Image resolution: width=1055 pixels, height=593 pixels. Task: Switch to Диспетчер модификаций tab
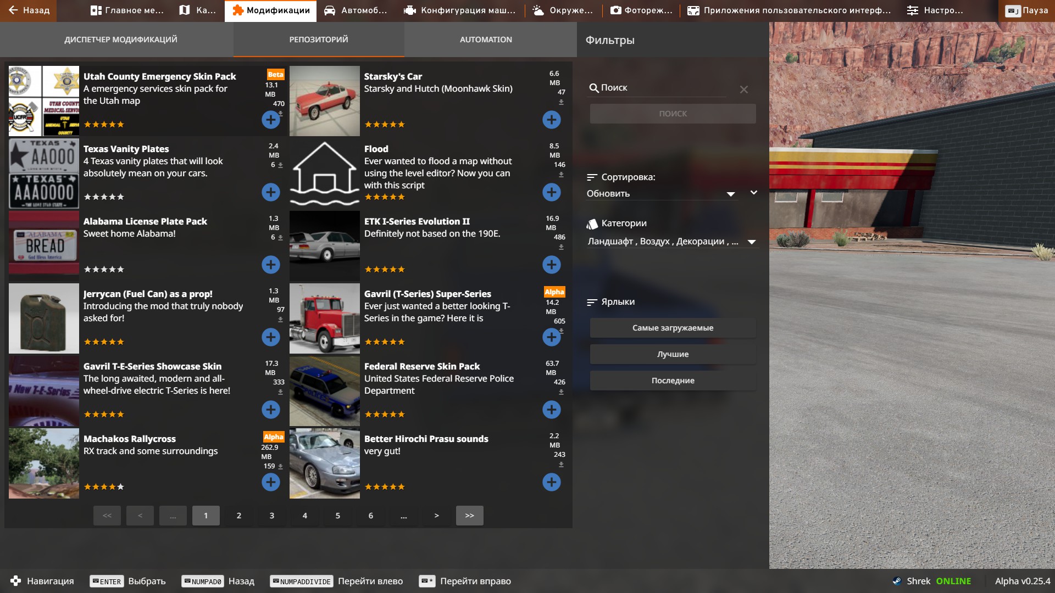click(x=120, y=40)
